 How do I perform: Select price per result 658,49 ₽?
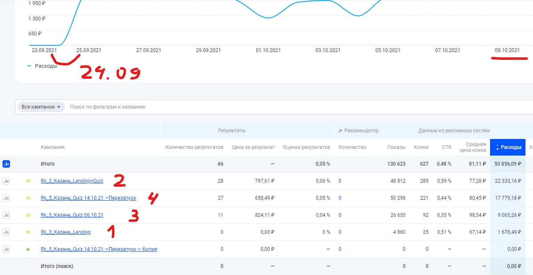point(264,198)
